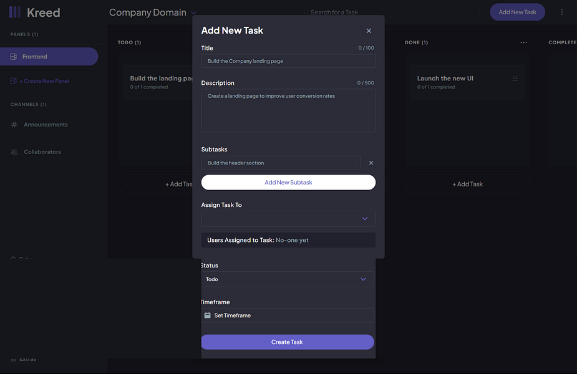Click the Kreed logo icon
The image size is (577, 374).
click(14, 12)
